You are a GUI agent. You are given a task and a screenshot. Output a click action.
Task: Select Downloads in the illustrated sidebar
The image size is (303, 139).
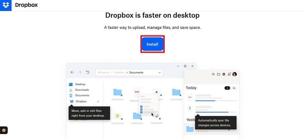tap(79, 90)
